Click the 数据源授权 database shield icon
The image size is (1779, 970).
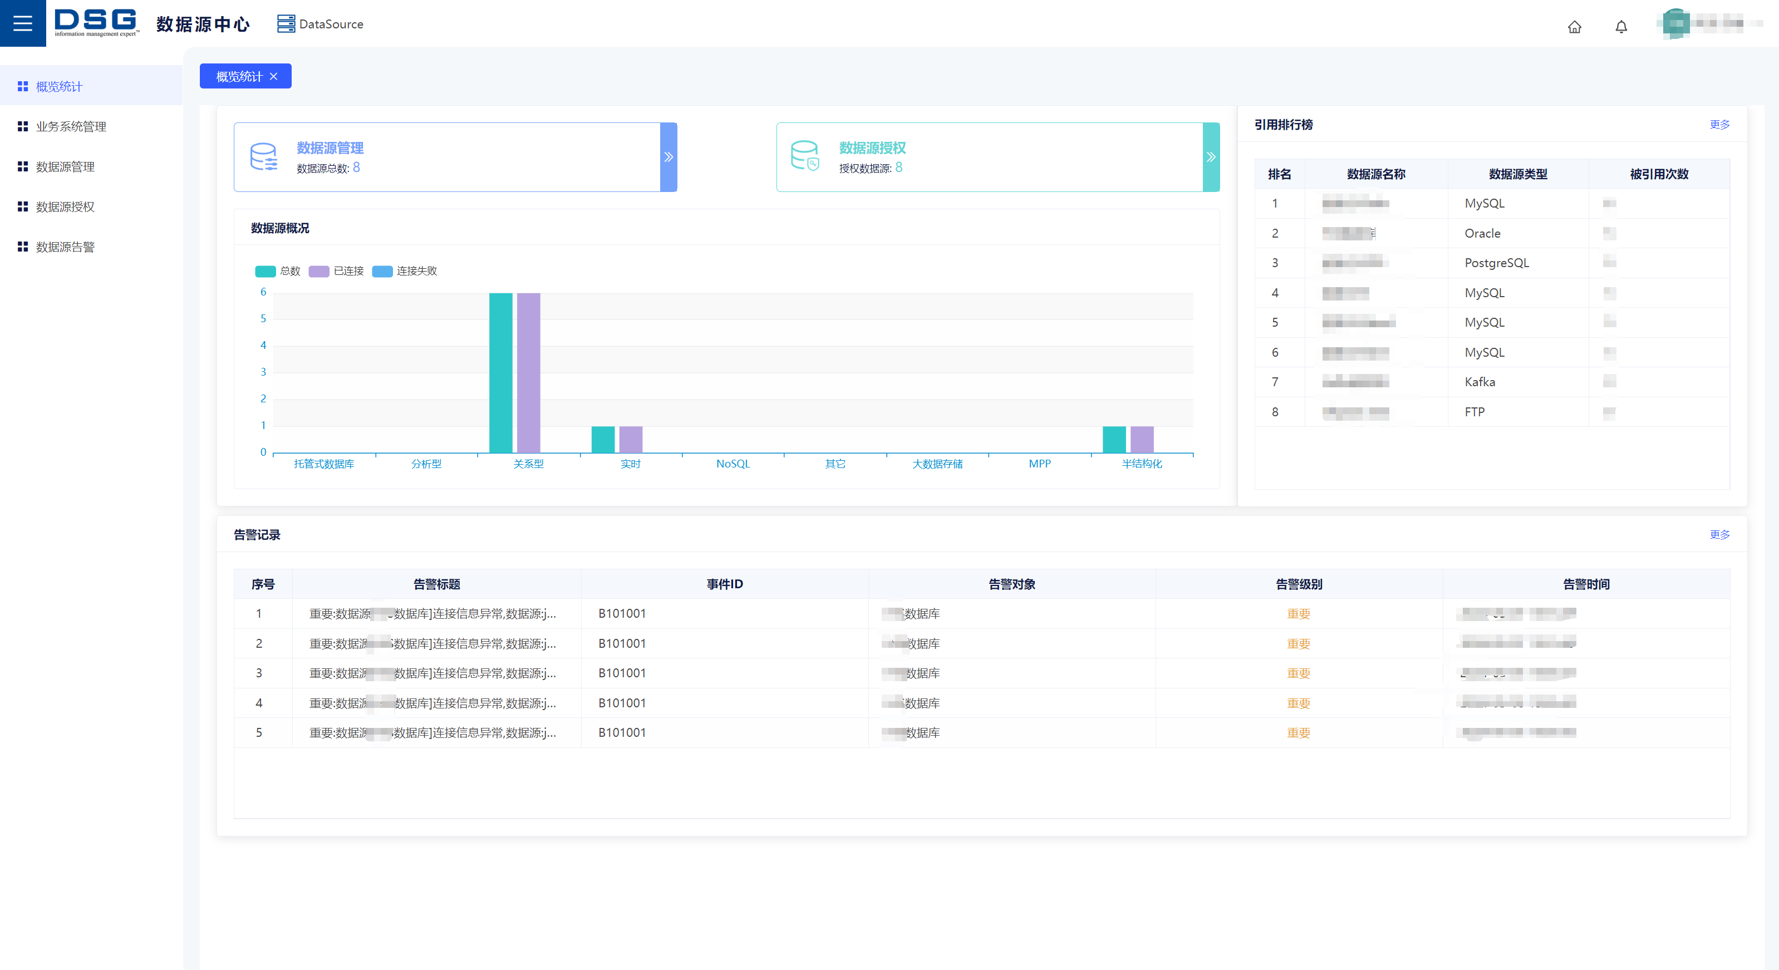pos(804,156)
